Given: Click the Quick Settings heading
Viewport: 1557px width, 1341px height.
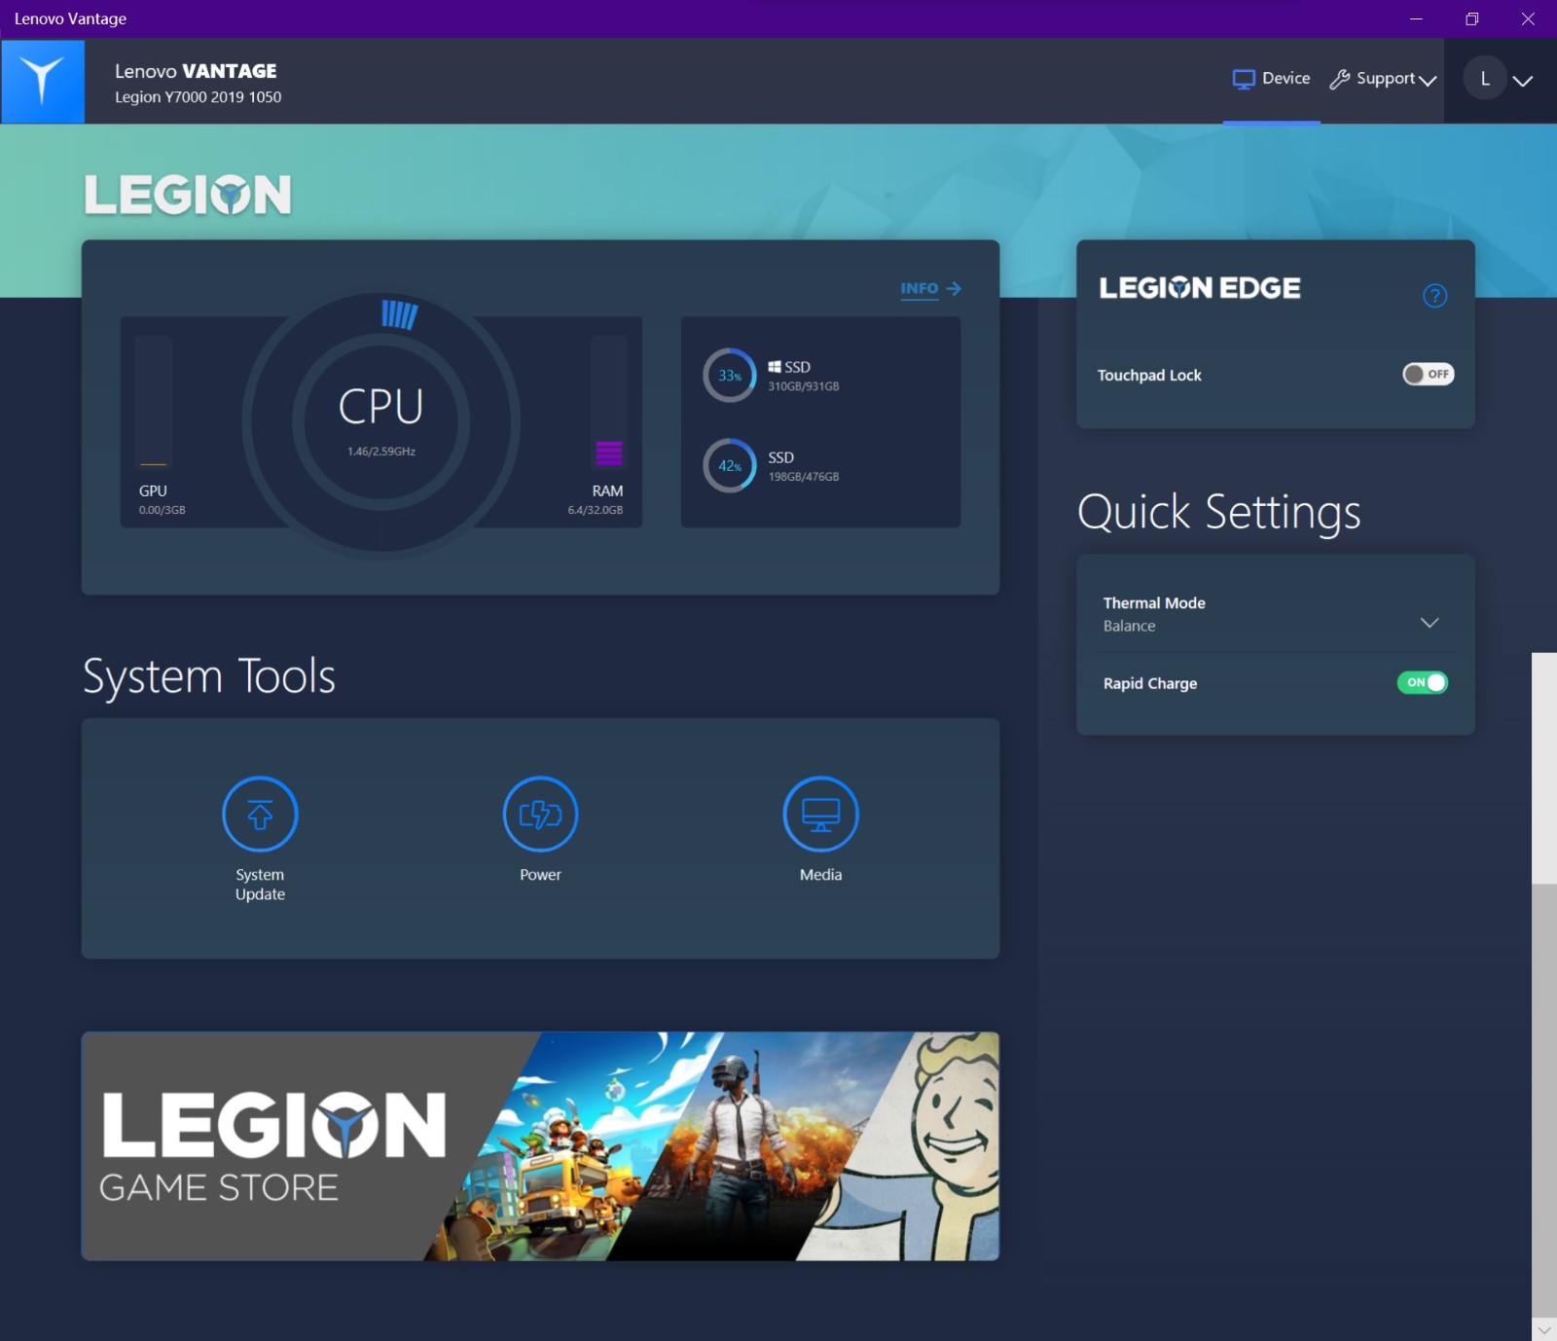Looking at the screenshot, I should point(1218,513).
